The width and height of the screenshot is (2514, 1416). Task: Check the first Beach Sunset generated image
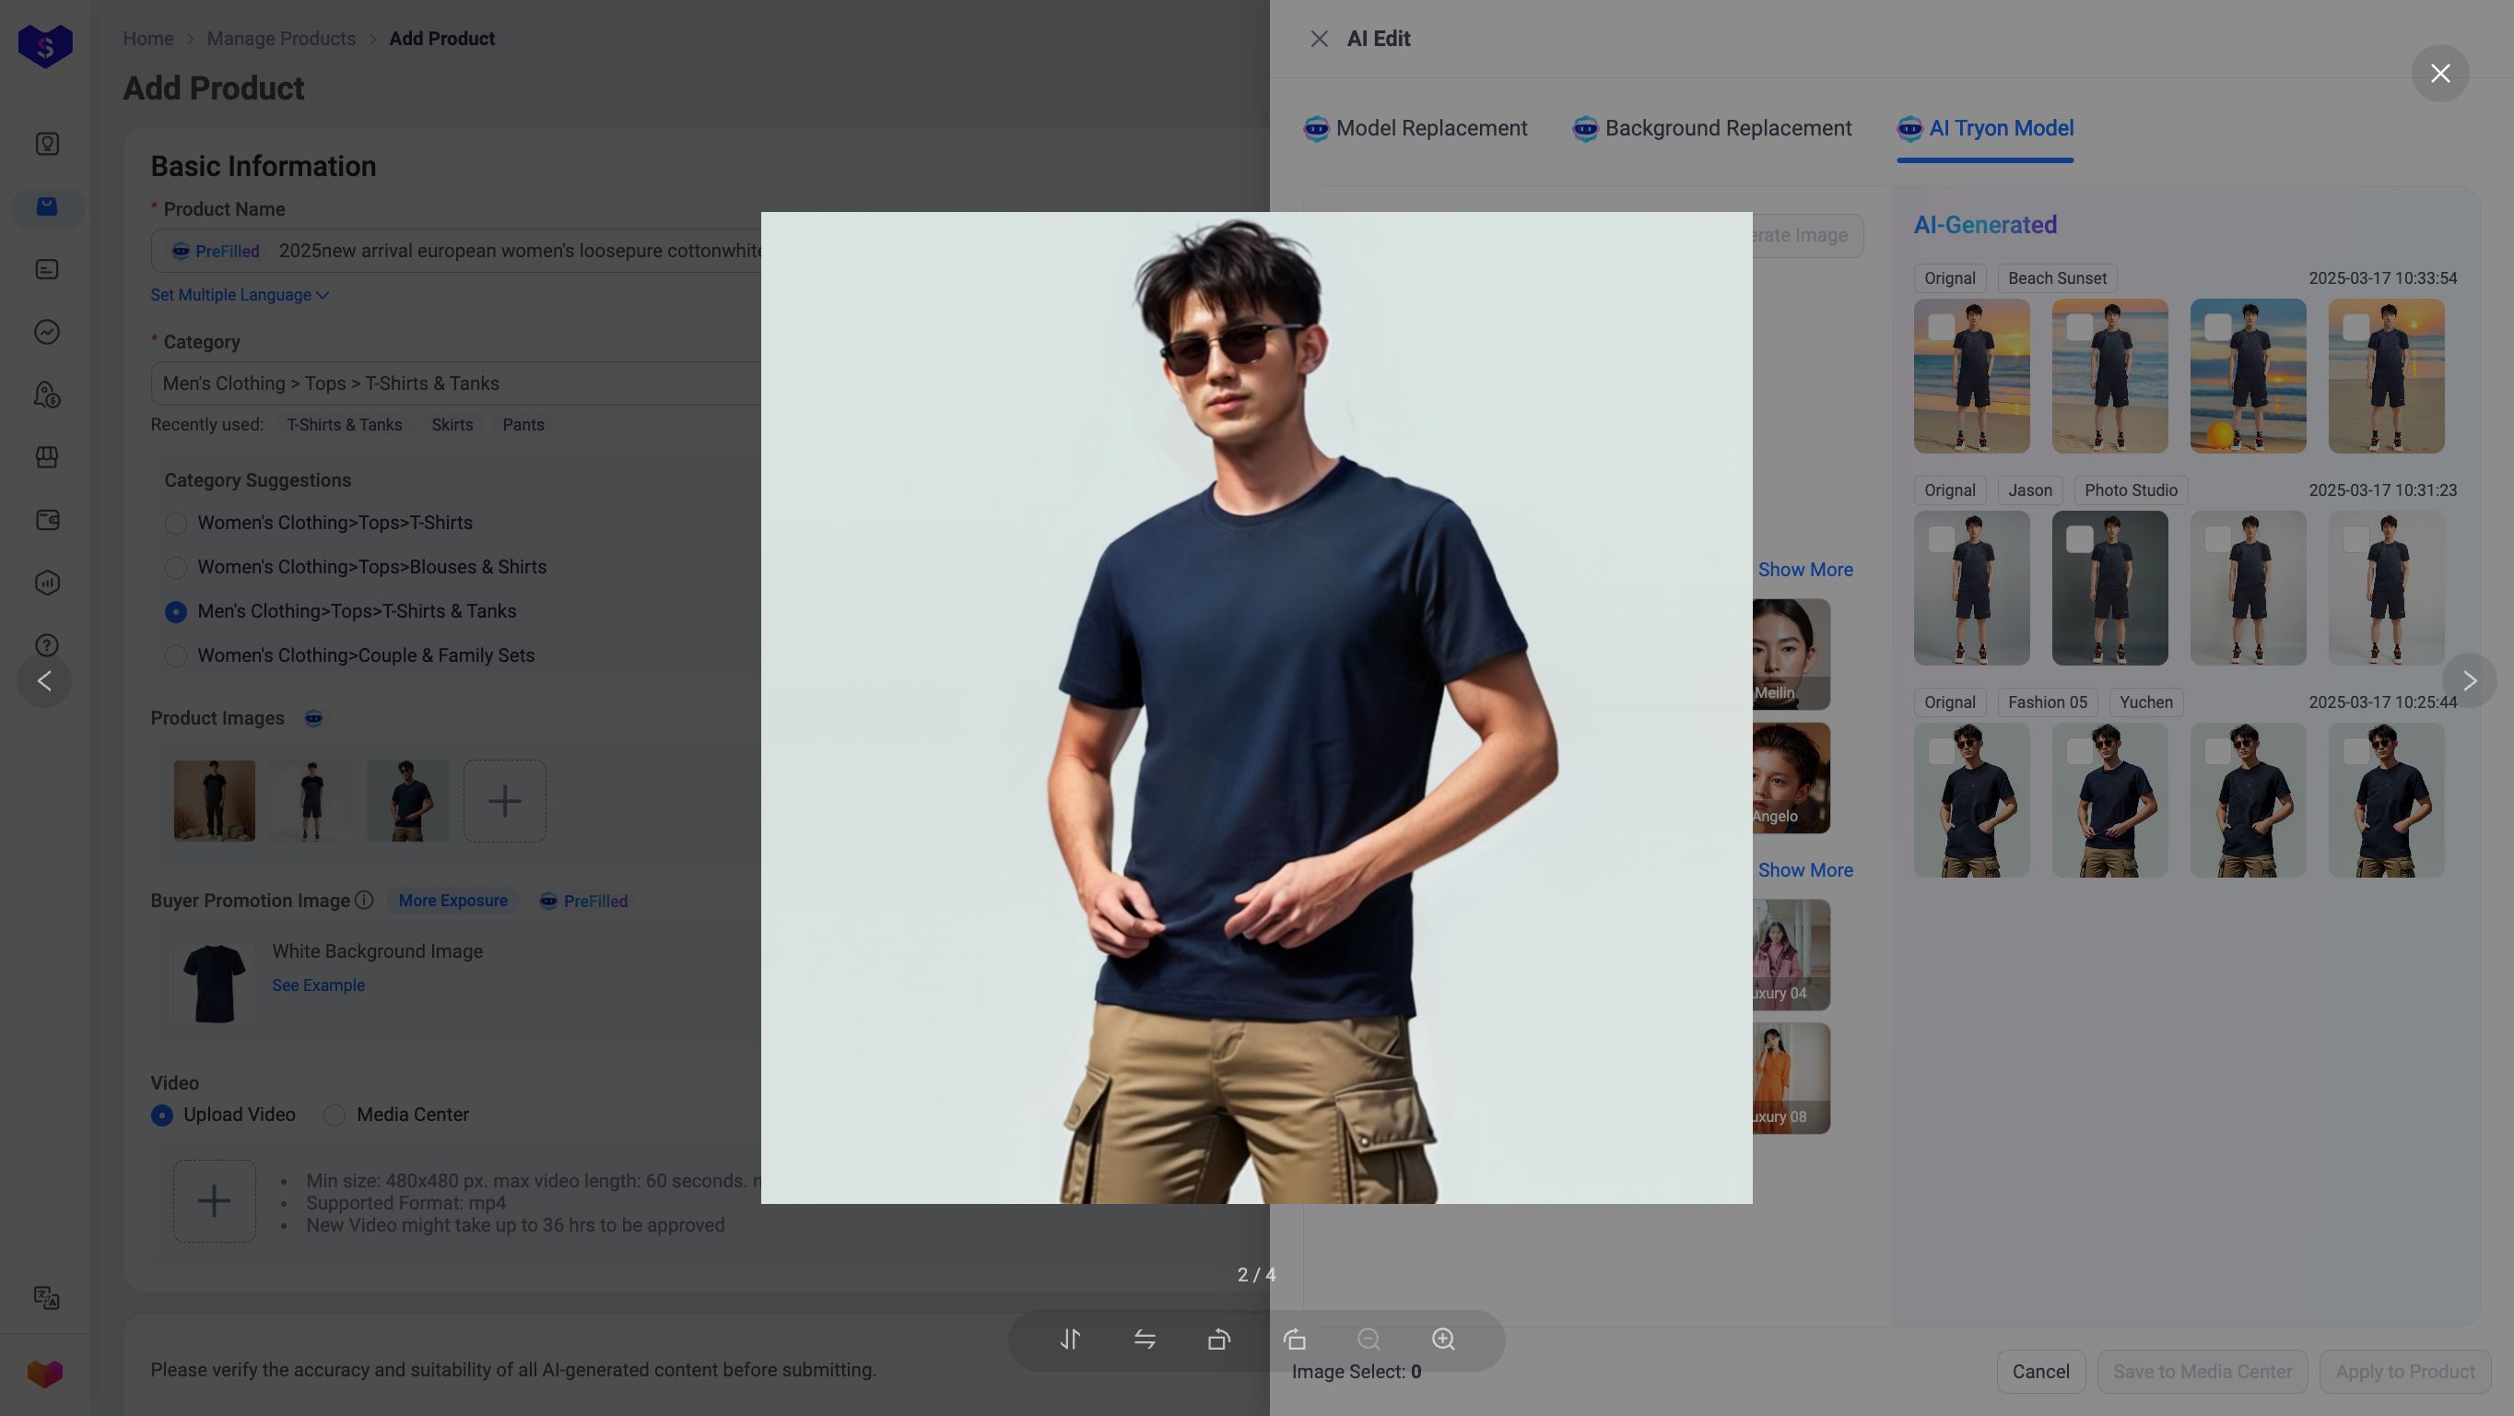click(x=1942, y=327)
